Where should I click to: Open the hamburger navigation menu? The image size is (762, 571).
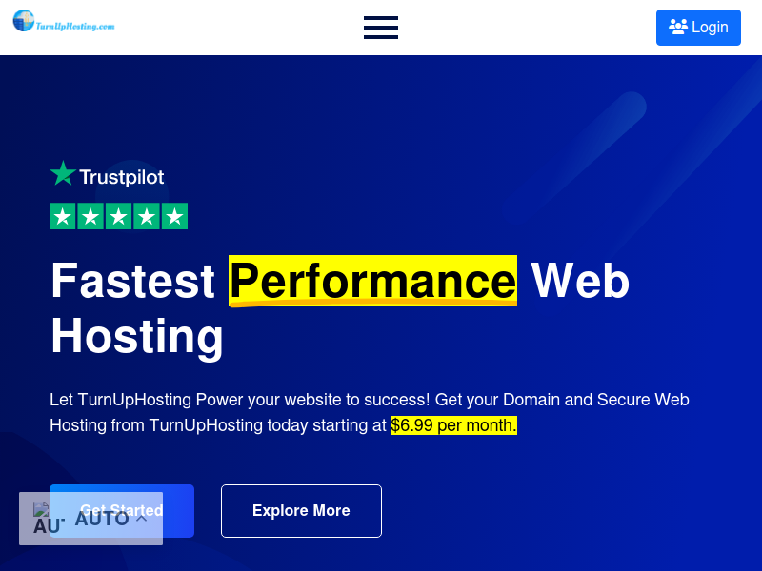tap(381, 28)
